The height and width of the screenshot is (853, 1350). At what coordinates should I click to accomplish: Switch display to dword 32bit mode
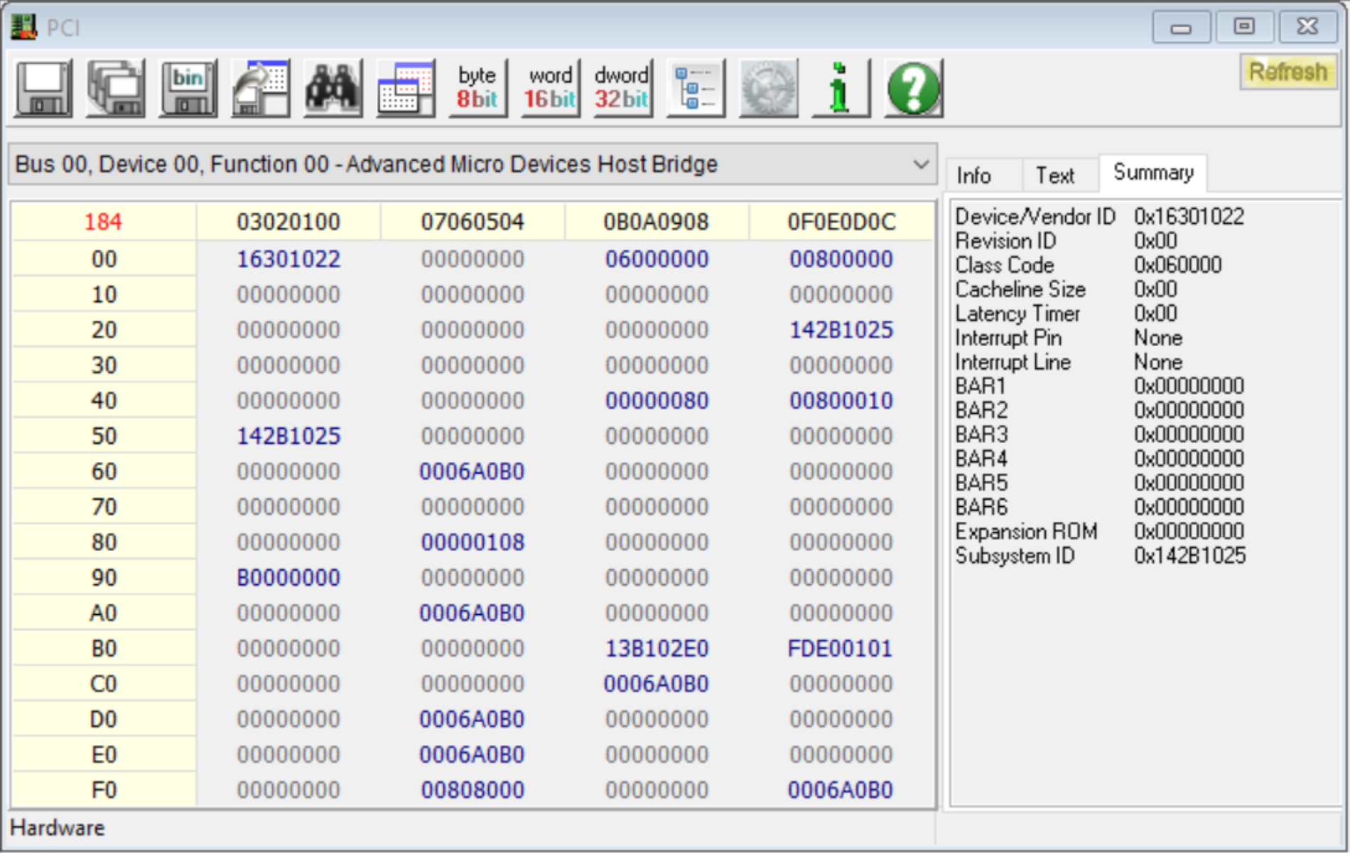[x=621, y=87]
